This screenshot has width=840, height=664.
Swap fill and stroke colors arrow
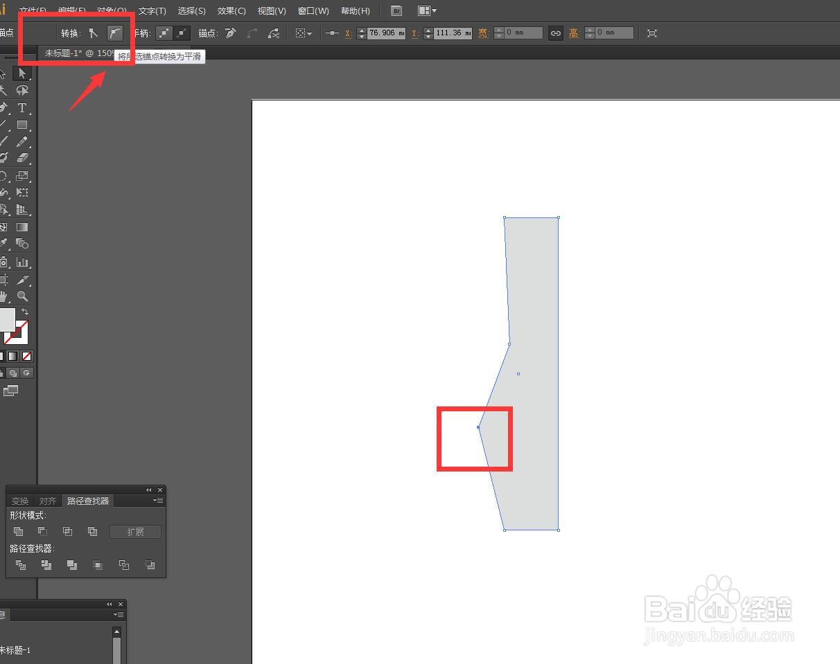(x=25, y=312)
